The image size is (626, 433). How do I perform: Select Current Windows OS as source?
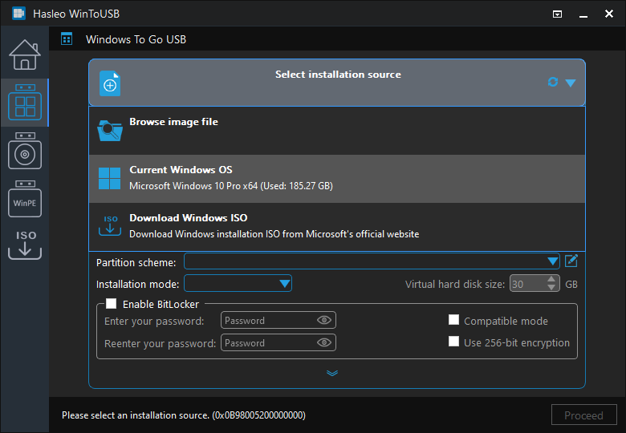pyautogui.click(x=337, y=179)
